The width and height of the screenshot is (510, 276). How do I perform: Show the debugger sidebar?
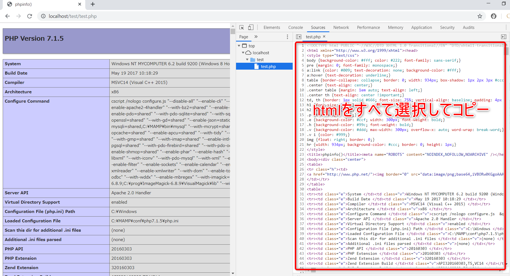coord(504,37)
